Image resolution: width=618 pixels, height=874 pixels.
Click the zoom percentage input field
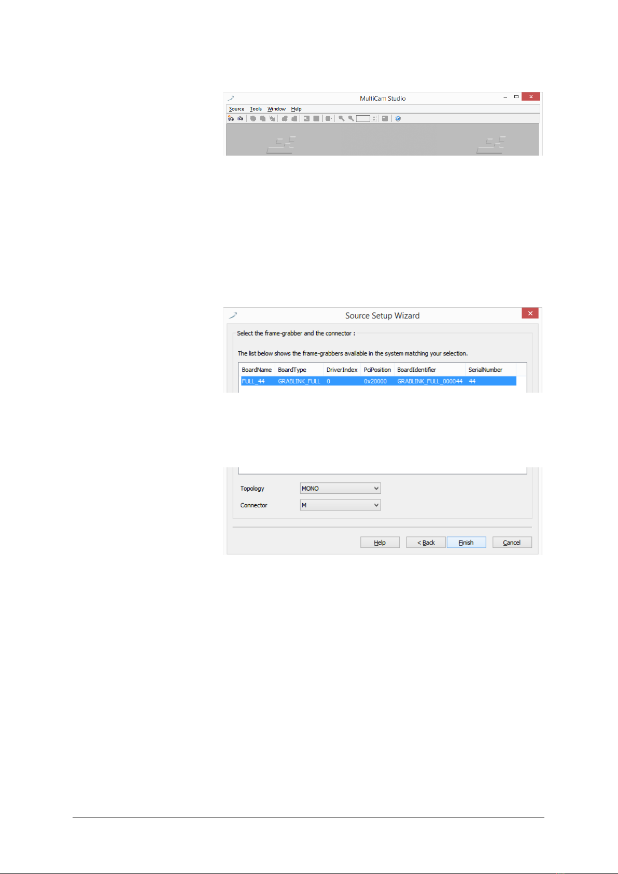363,118
